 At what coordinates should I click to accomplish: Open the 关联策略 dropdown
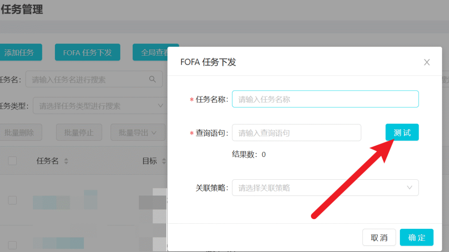[x=325, y=188]
